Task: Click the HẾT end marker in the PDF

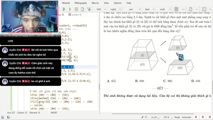Action: point(160,88)
